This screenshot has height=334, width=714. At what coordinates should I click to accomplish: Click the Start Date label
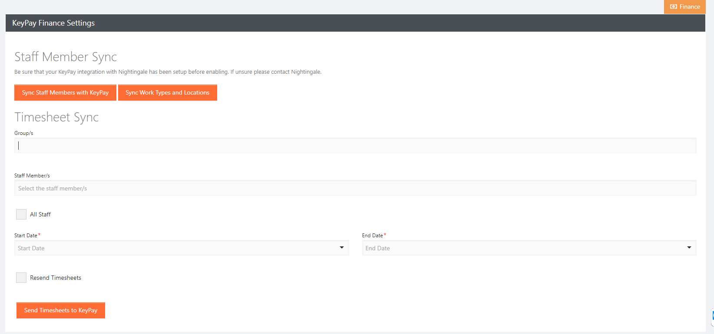coord(26,236)
